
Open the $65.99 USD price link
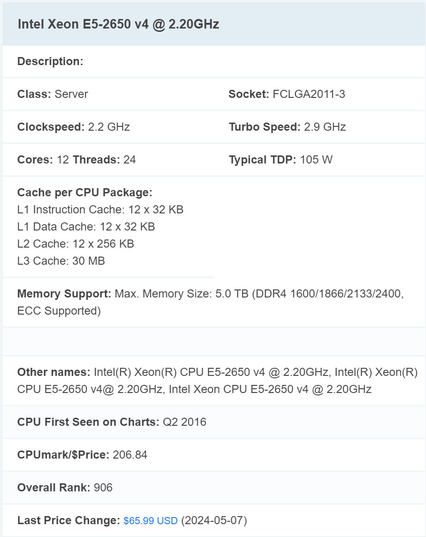pos(150,521)
